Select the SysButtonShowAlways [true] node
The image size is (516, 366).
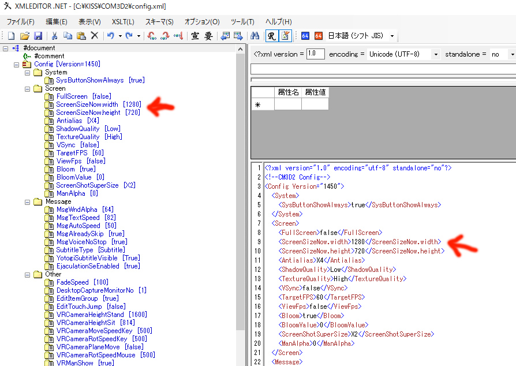click(100, 80)
